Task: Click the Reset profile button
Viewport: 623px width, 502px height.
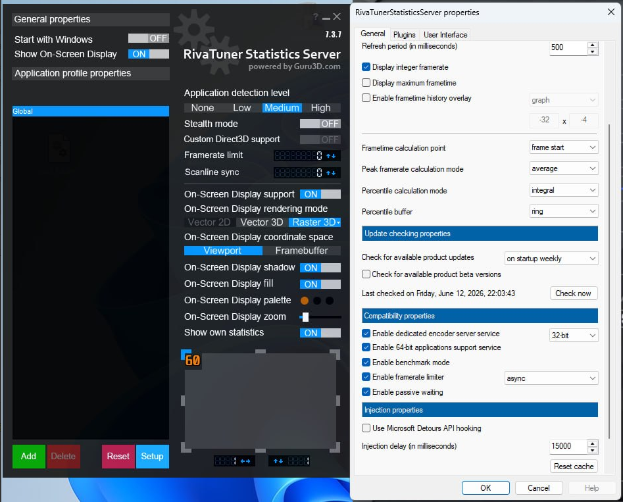Action: 118,457
